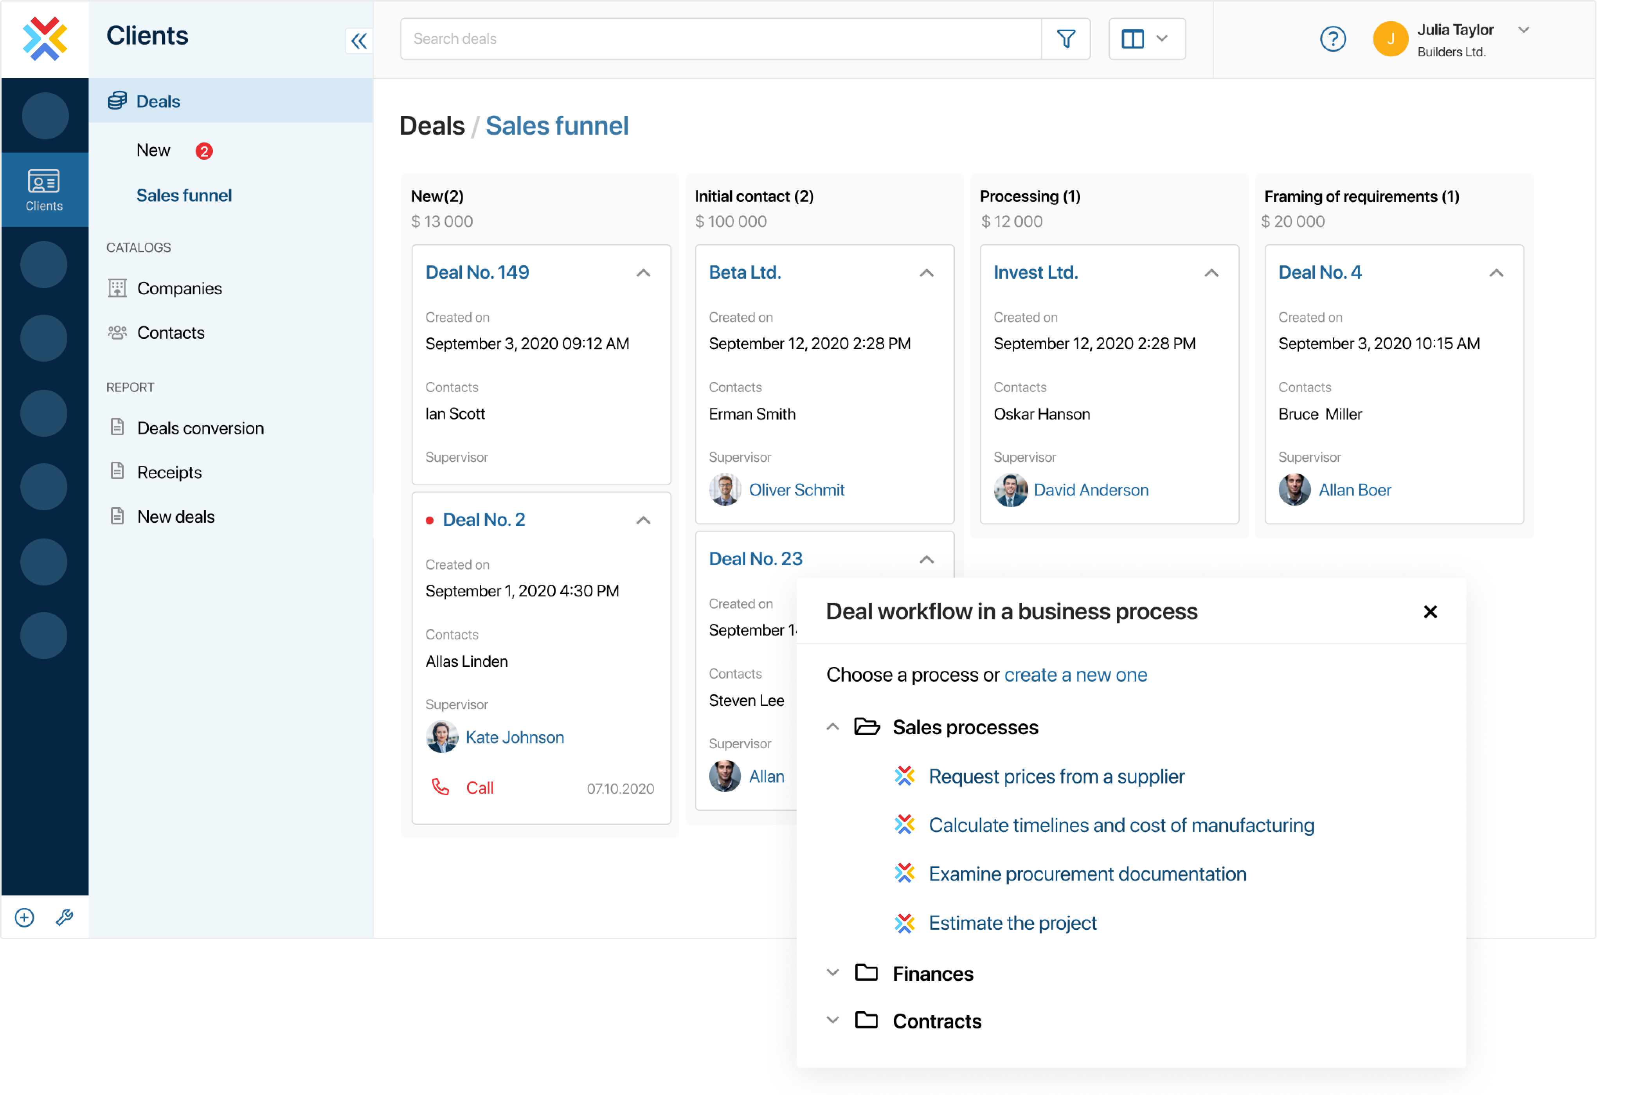The image size is (1645, 1095).
Task: Collapse Deal No. 149 card
Action: (644, 271)
